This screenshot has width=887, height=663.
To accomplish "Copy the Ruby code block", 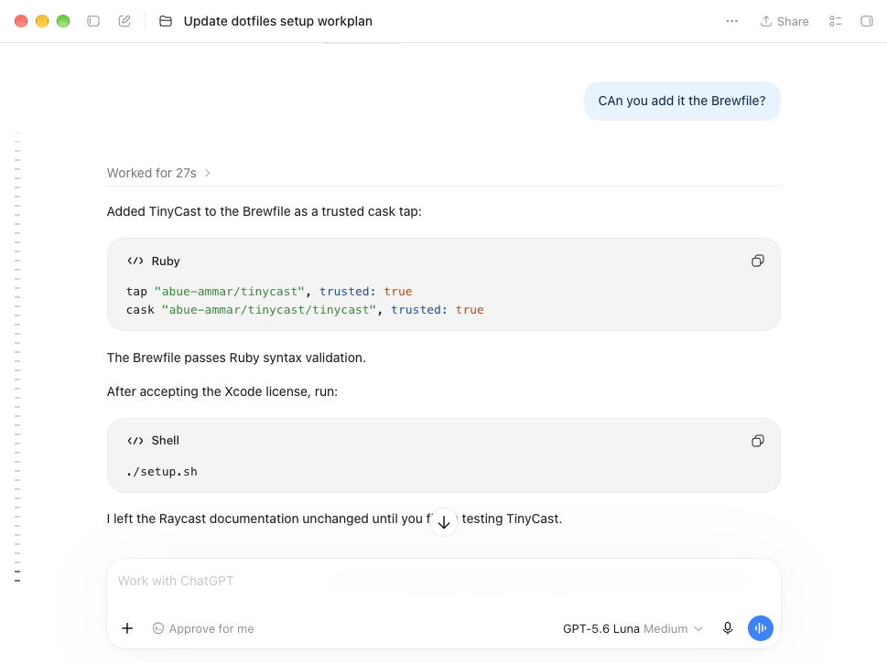I will [757, 261].
